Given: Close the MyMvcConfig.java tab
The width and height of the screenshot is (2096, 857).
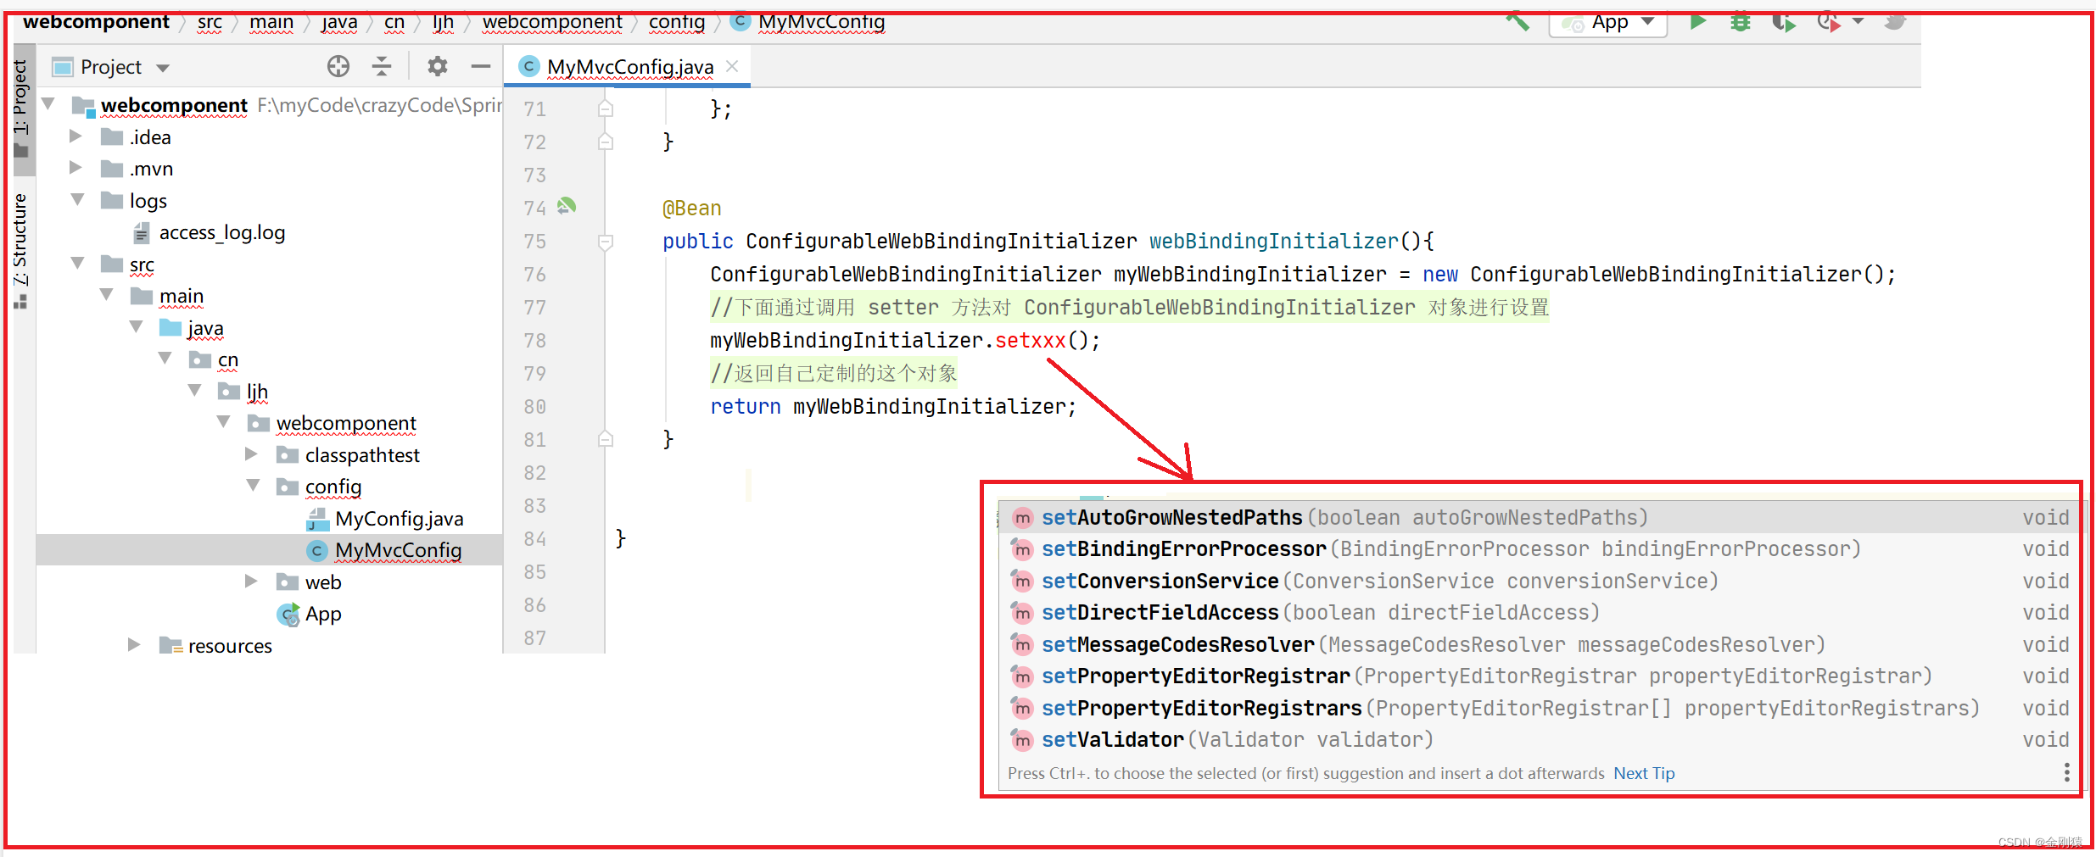Looking at the screenshot, I should 732,66.
